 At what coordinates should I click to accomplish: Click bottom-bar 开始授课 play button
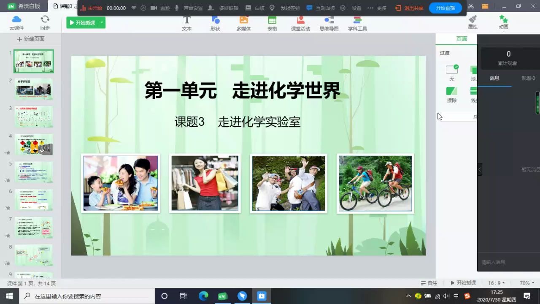pos(463,283)
